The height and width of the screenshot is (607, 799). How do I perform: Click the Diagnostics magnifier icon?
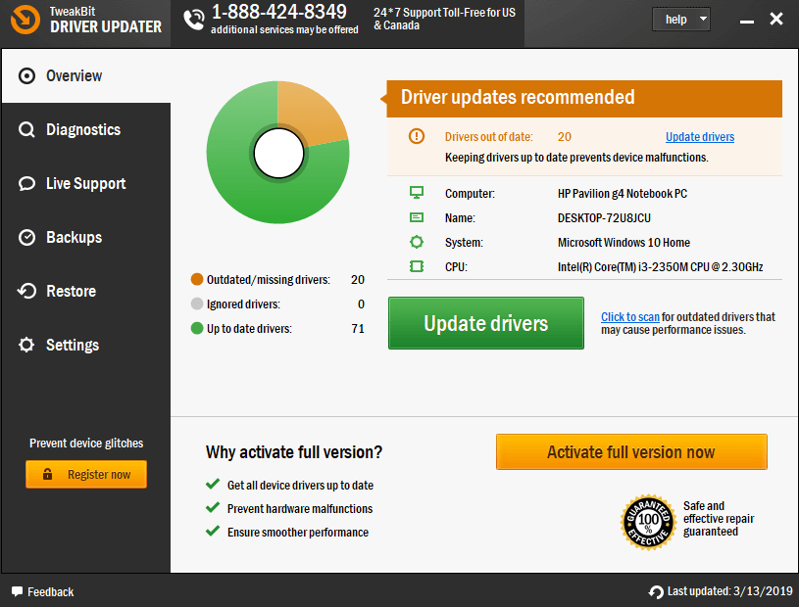pos(26,130)
